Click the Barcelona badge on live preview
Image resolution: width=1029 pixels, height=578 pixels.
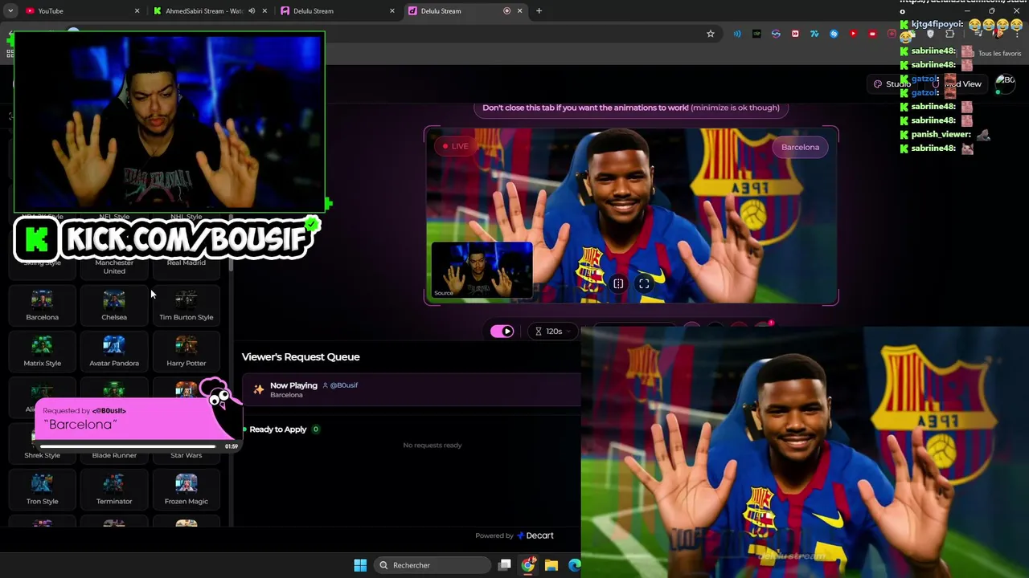click(x=800, y=147)
